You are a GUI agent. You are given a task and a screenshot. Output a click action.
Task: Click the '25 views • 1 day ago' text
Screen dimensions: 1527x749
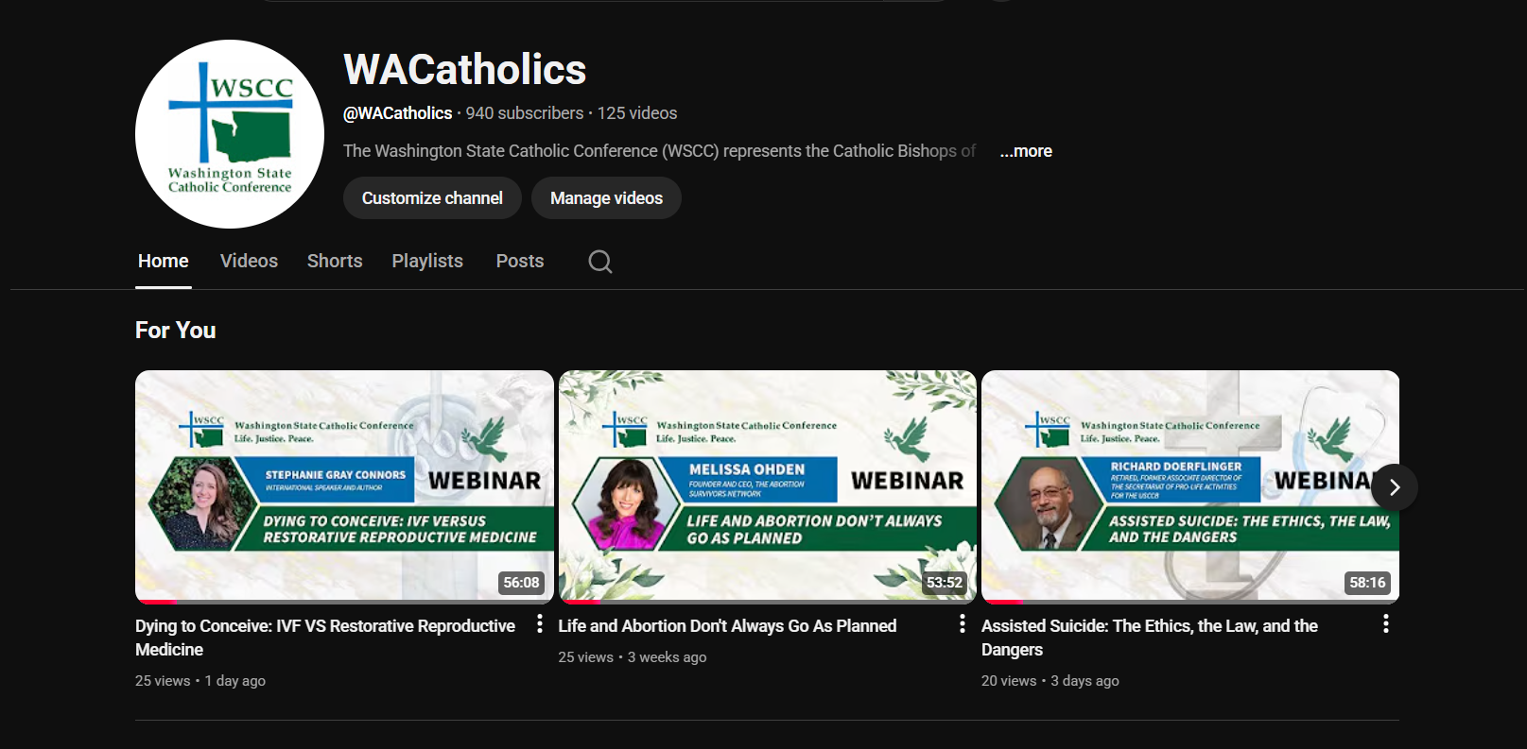coord(200,681)
